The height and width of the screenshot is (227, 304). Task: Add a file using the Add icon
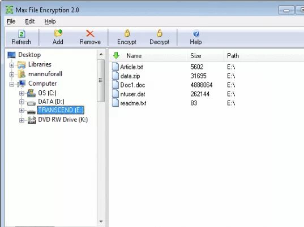pyautogui.click(x=58, y=33)
